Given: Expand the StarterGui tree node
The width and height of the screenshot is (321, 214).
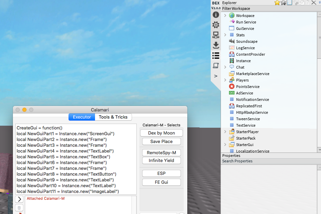Looking at the screenshot, I should (x=225, y=144).
